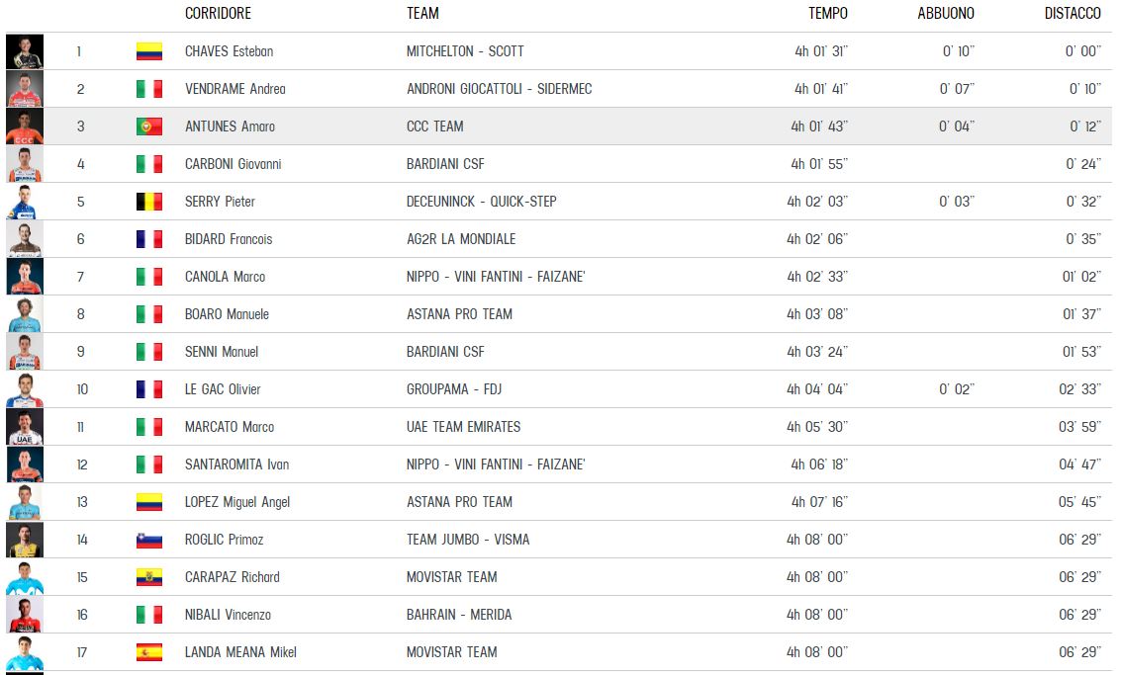Open rider name LOPEZ Miguel Angel

237,502
